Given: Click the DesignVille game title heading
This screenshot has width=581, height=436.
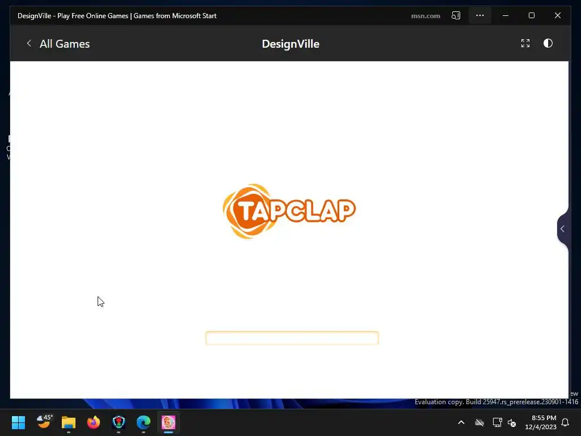Looking at the screenshot, I should (x=290, y=44).
